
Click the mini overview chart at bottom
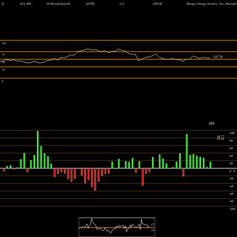coord(117,227)
